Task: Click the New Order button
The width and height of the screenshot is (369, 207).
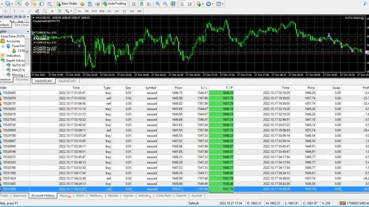Action: (67, 4)
